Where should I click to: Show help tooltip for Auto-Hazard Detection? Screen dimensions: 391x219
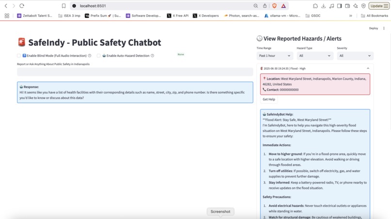152,56
